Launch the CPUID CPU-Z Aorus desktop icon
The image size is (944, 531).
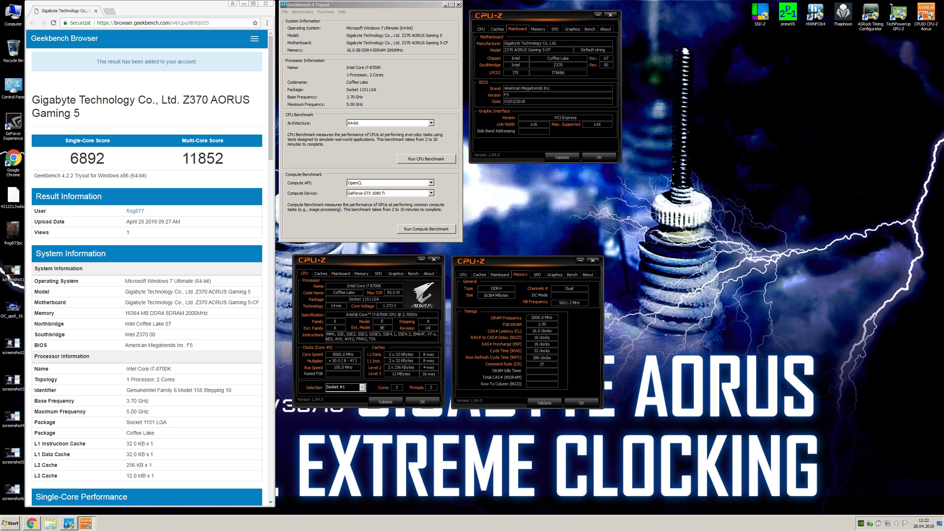[926, 17]
